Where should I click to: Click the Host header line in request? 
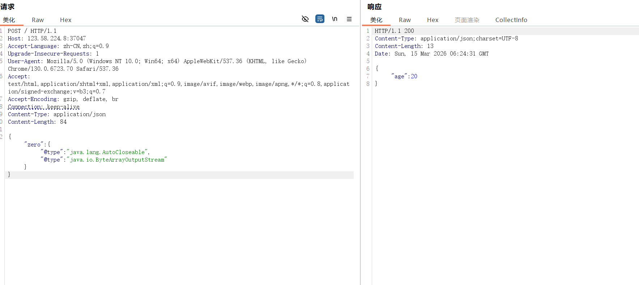point(47,39)
